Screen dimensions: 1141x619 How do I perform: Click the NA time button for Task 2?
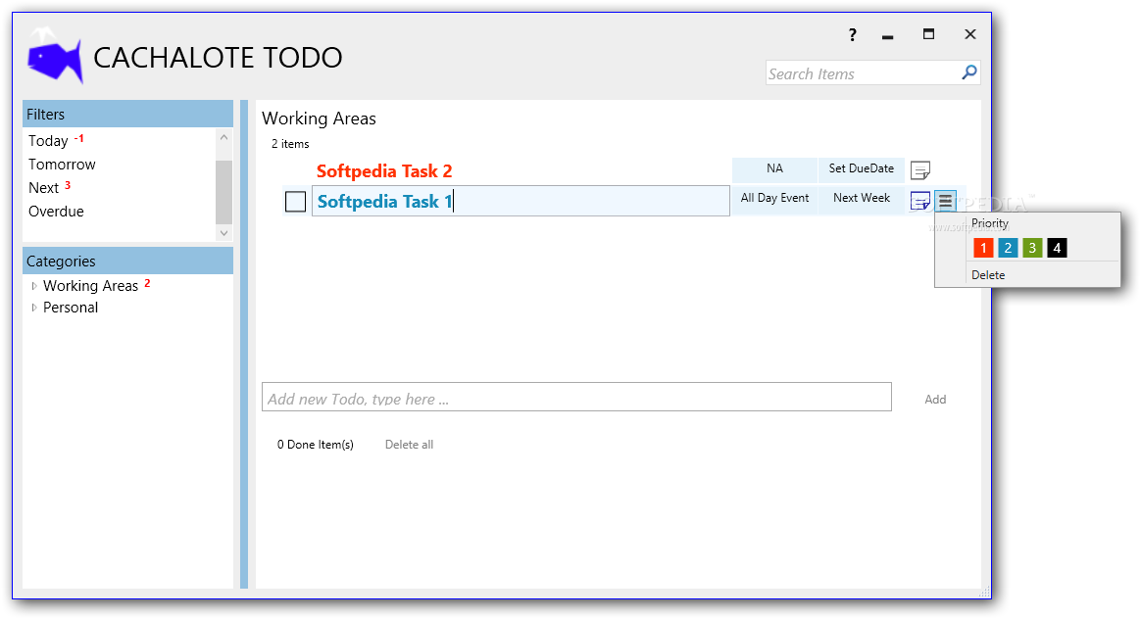[774, 168]
